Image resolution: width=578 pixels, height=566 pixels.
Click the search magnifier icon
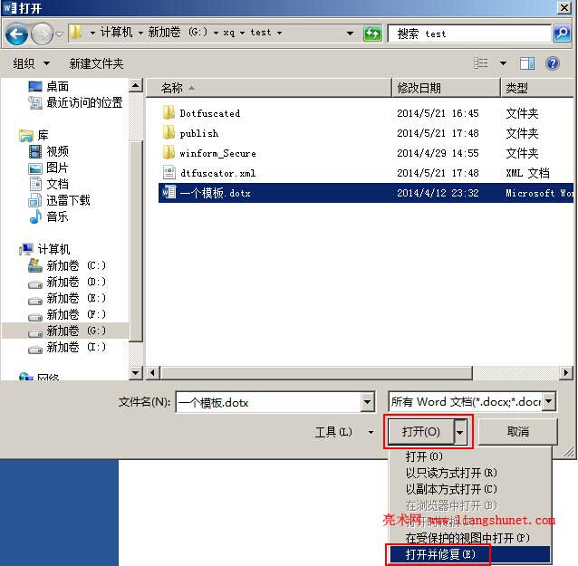point(563,34)
